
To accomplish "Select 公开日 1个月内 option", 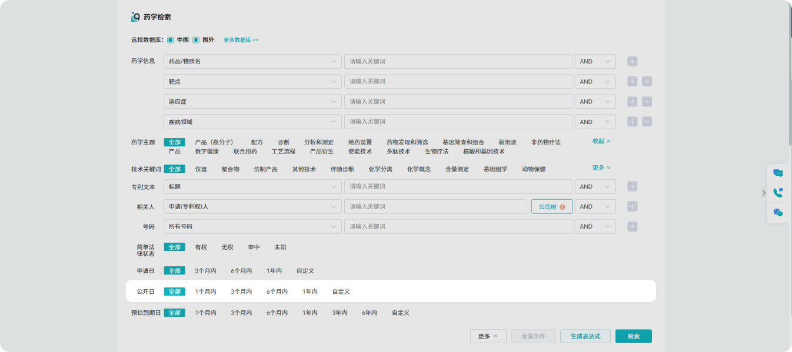I will 206,291.
